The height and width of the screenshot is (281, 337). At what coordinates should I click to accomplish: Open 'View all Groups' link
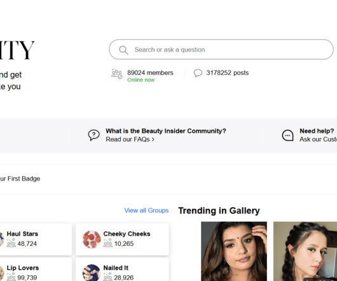click(x=146, y=210)
